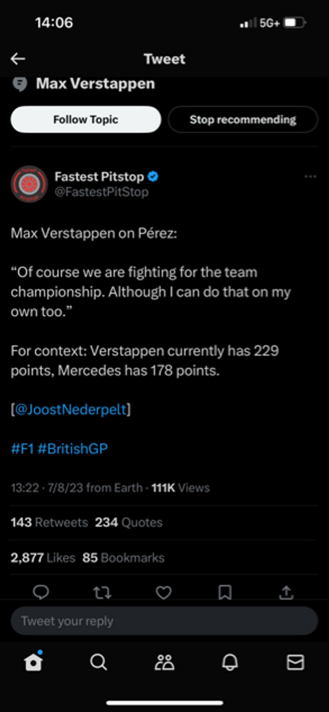Open the #F1 hashtag
The height and width of the screenshot is (712, 329).
22,448
